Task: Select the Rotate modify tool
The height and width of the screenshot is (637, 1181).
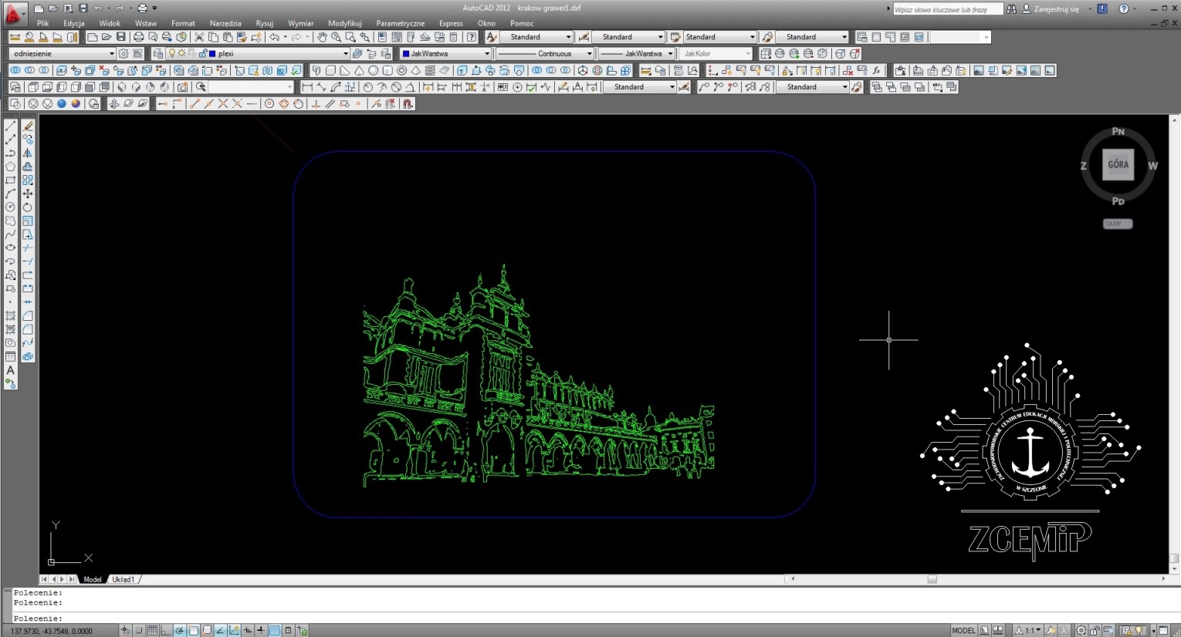Action: pos(28,207)
